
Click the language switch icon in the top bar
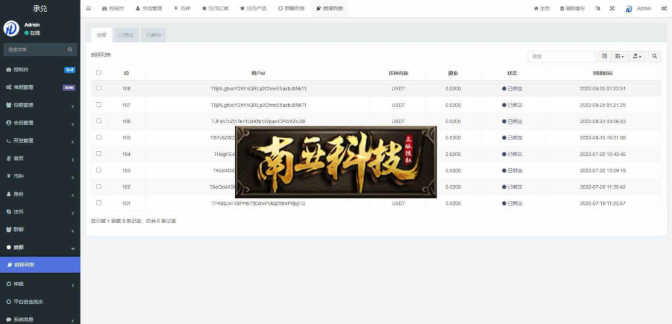click(597, 9)
